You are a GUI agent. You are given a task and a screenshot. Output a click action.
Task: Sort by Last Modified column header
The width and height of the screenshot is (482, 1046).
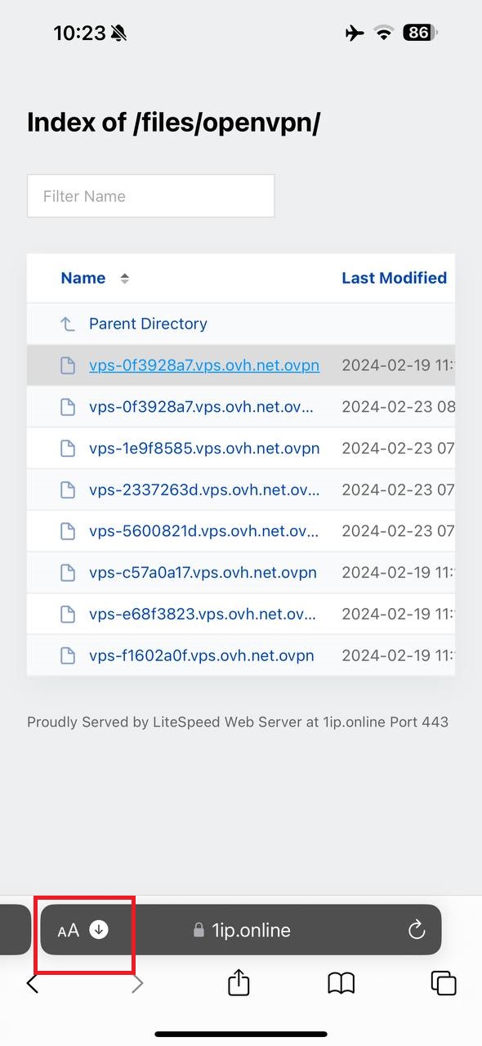tap(394, 278)
